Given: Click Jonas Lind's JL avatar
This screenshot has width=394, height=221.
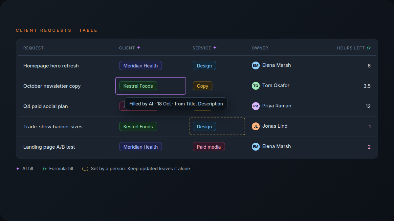Looking at the screenshot, I should tap(256, 126).
